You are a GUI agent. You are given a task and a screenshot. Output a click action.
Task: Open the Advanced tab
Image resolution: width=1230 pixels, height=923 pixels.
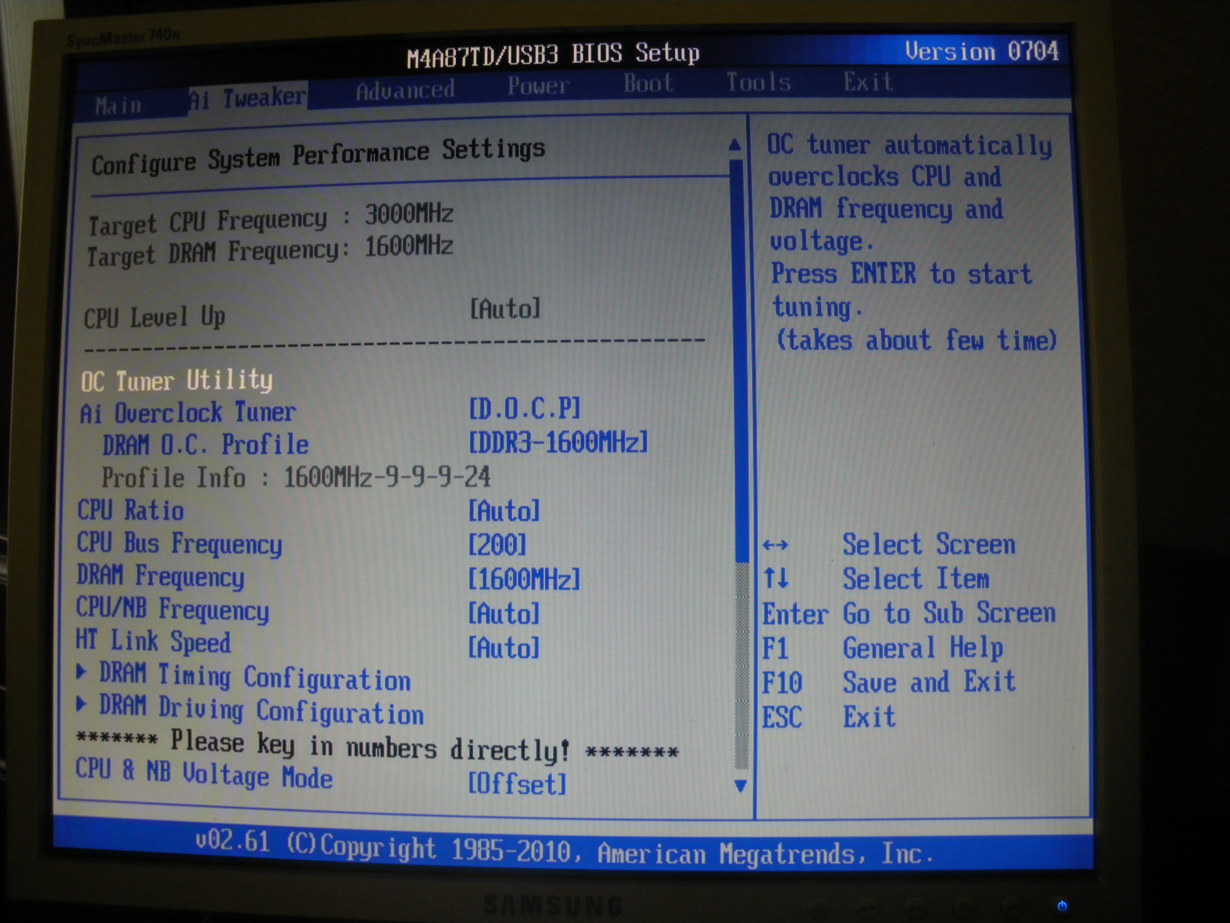coord(405,90)
